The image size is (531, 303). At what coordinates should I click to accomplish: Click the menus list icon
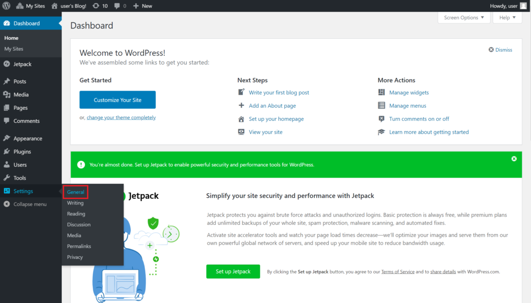381,105
